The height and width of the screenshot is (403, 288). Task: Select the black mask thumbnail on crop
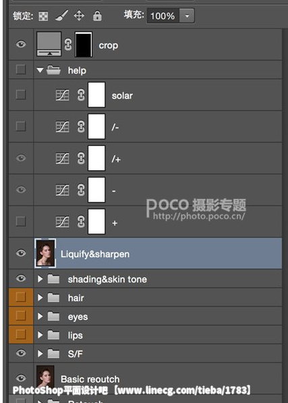[84, 45]
